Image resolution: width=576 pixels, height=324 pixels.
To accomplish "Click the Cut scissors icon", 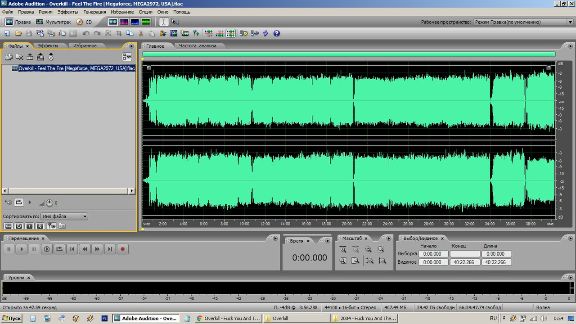I will pyautogui.click(x=141, y=33).
